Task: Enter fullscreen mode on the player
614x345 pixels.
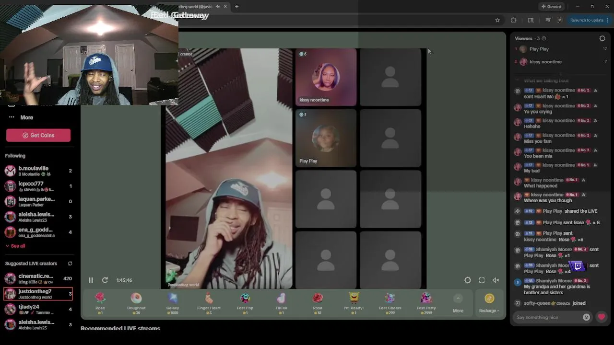Action: click(x=482, y=280)
